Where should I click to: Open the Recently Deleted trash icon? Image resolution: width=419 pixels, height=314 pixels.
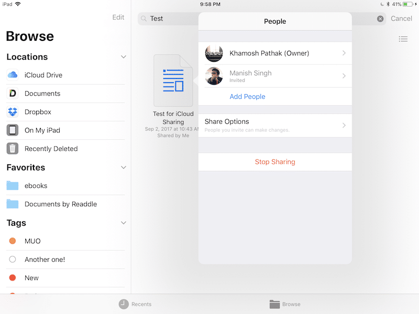(13, 149)
